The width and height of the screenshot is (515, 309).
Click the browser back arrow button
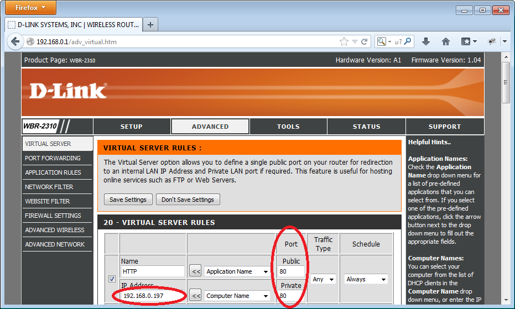(15, 41)
